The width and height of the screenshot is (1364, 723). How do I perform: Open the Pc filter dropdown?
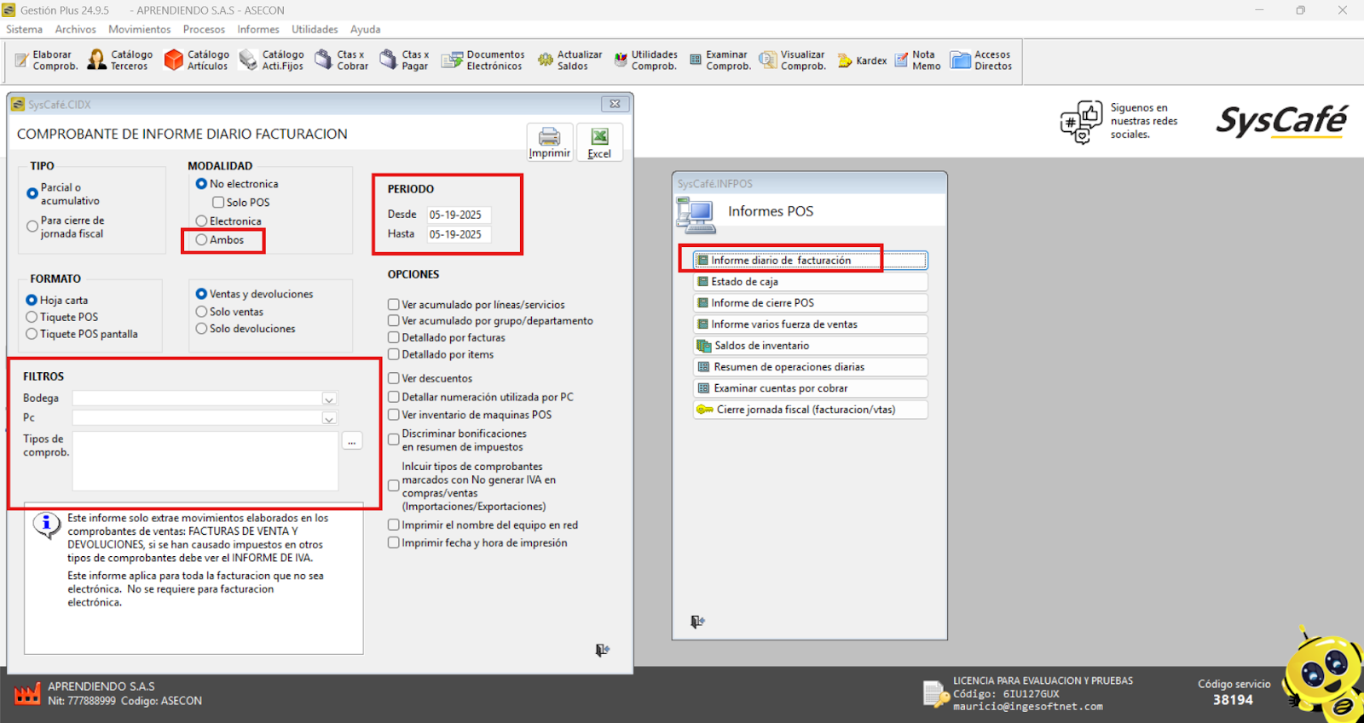coord(329,418)
